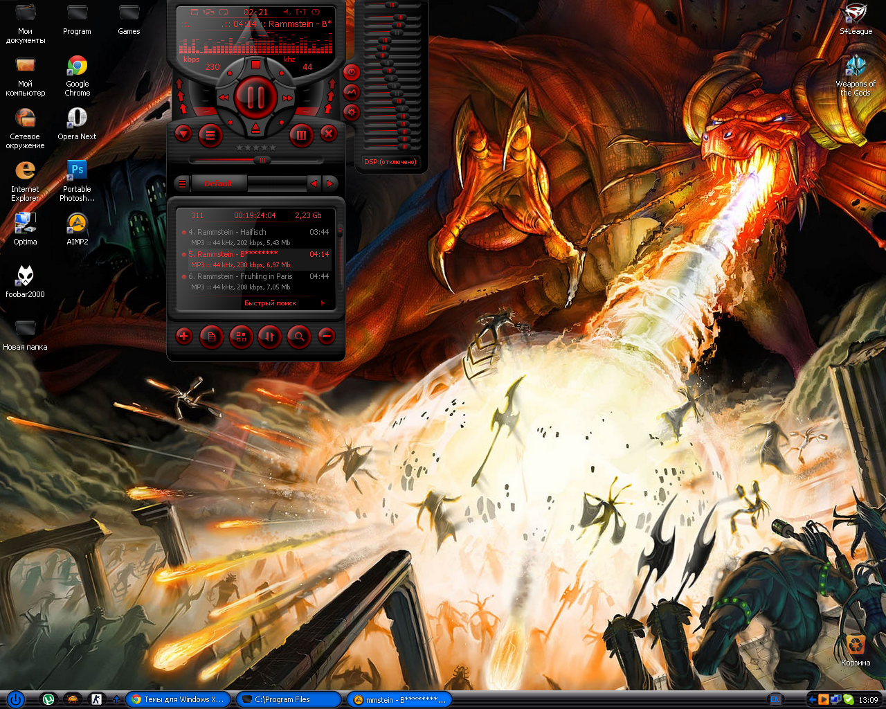Image resolution: width=886 pixels, height=709 pixels.
Task: Click the track seek slider under the stars
Action: click(256, 160)
